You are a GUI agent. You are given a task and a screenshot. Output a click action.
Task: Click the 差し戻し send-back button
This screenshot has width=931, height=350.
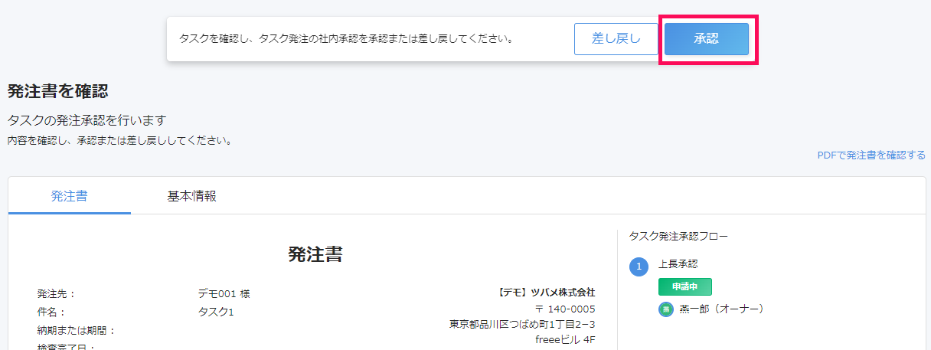pyautogui.click(x=616, y=39)
